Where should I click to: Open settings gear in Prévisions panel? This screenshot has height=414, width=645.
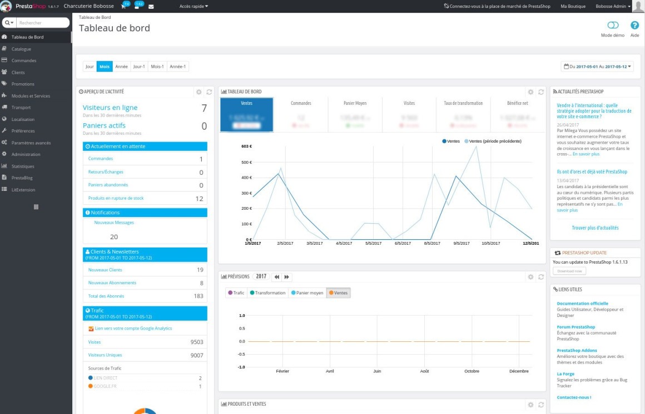click(530, 277)
